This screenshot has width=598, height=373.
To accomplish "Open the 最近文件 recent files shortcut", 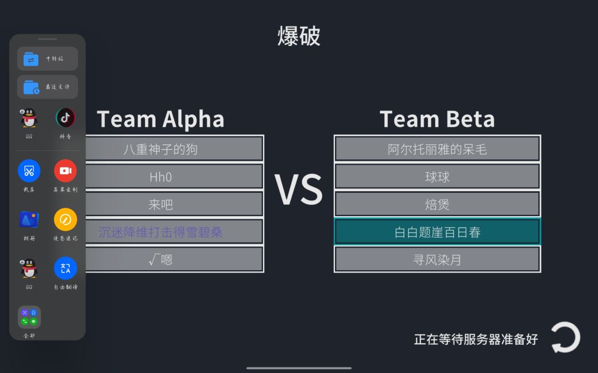I will point(47,87).
